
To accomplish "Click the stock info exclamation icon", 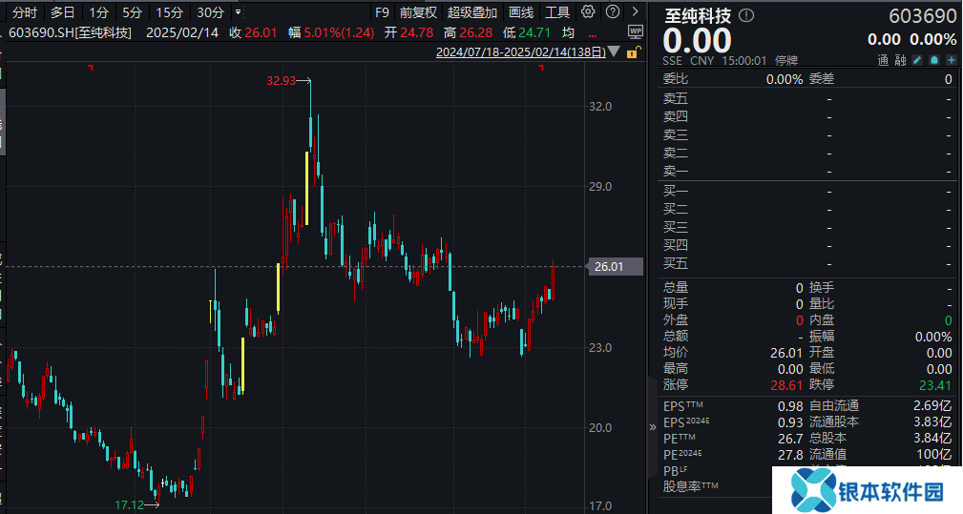I will (x=746, y=15).
